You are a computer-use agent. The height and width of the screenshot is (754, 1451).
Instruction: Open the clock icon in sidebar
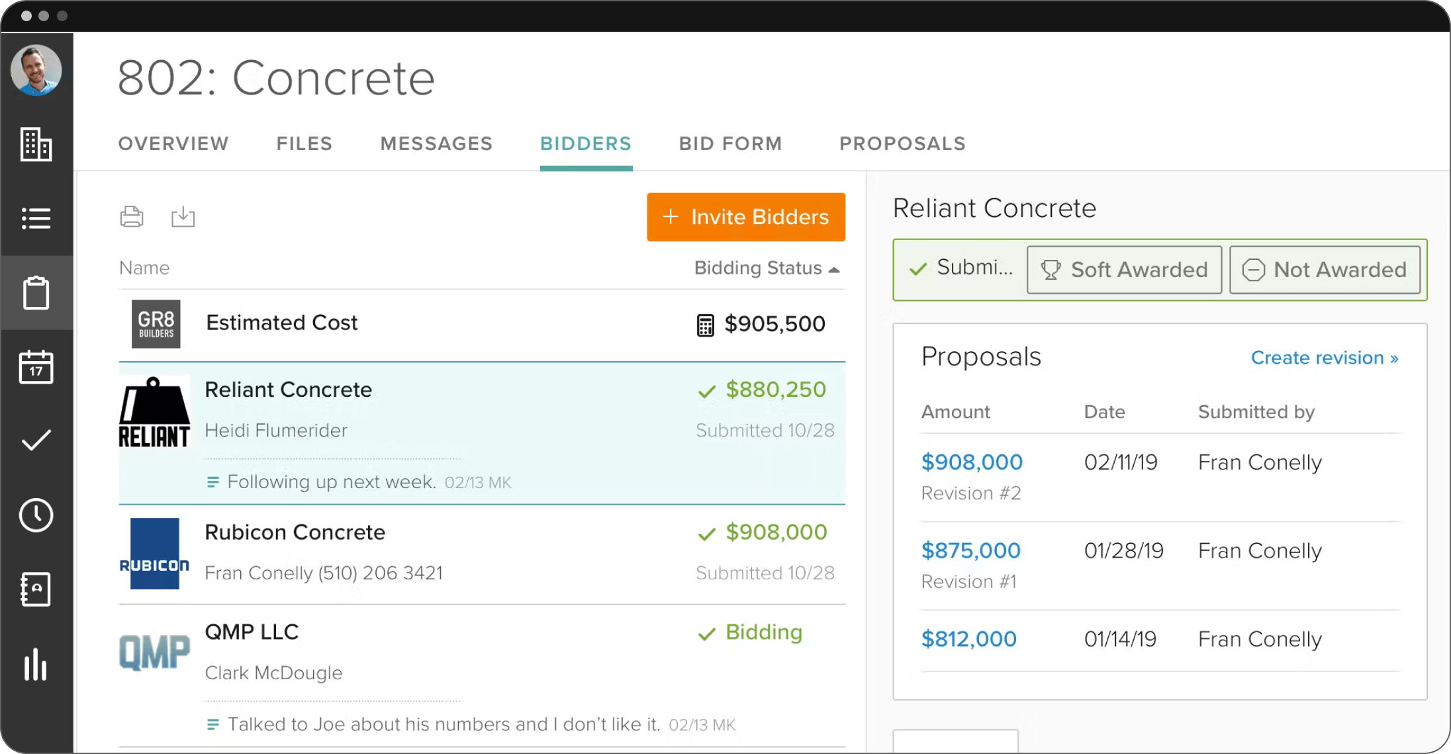(36, 515)
